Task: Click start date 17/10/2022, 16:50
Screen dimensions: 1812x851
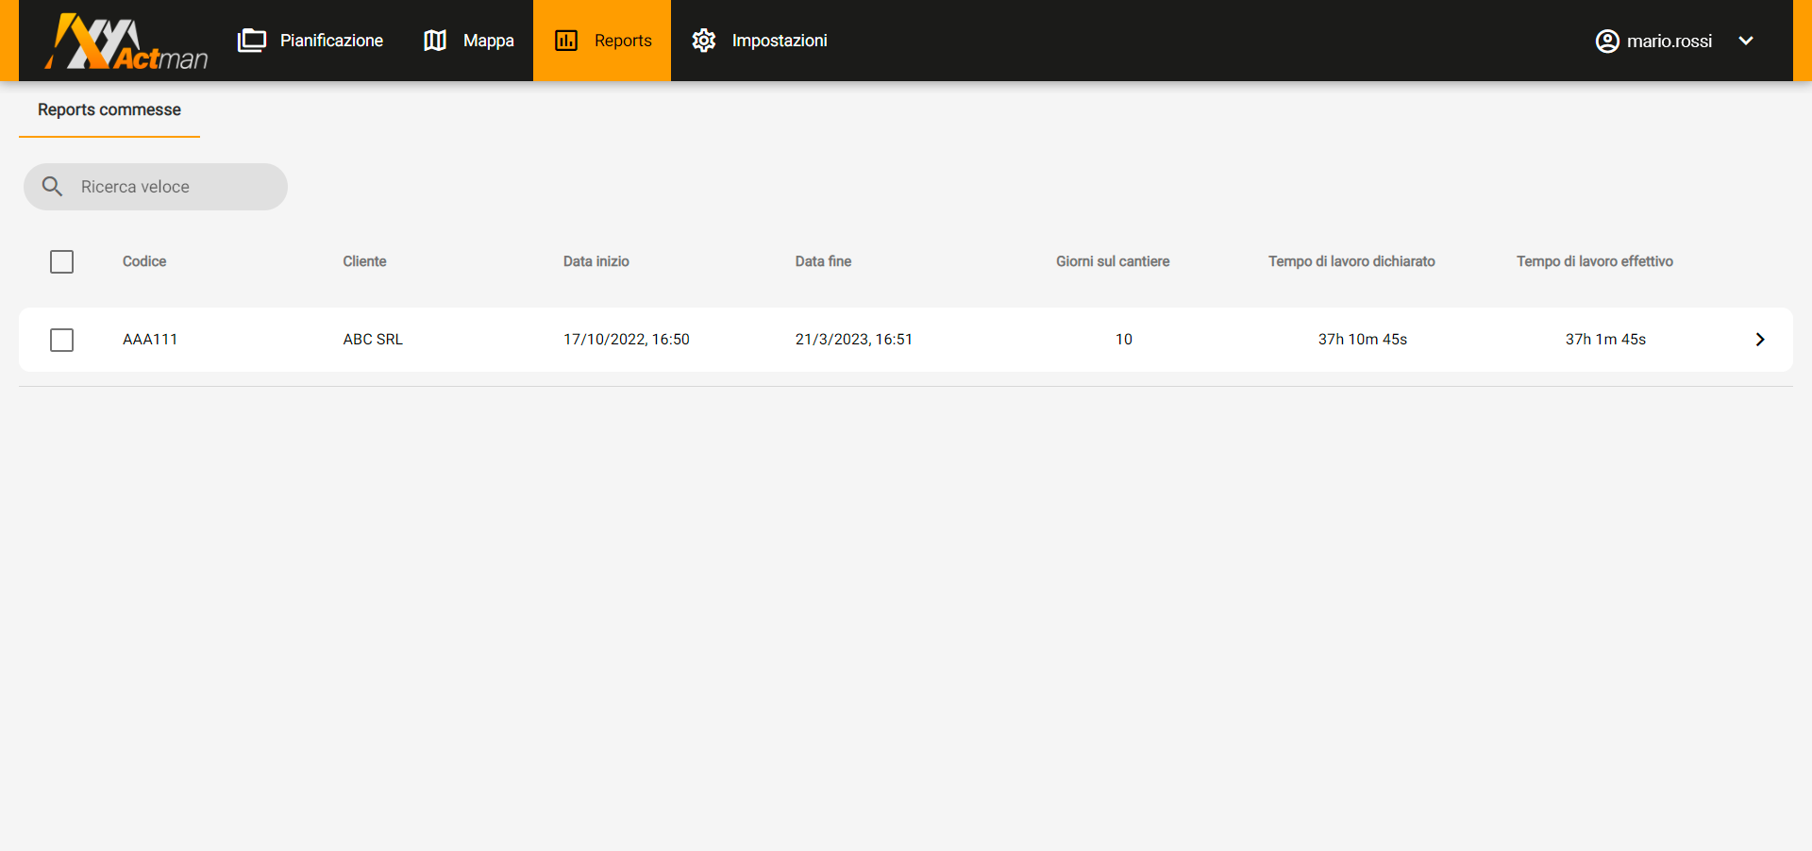Action: [x=627, y=340]
